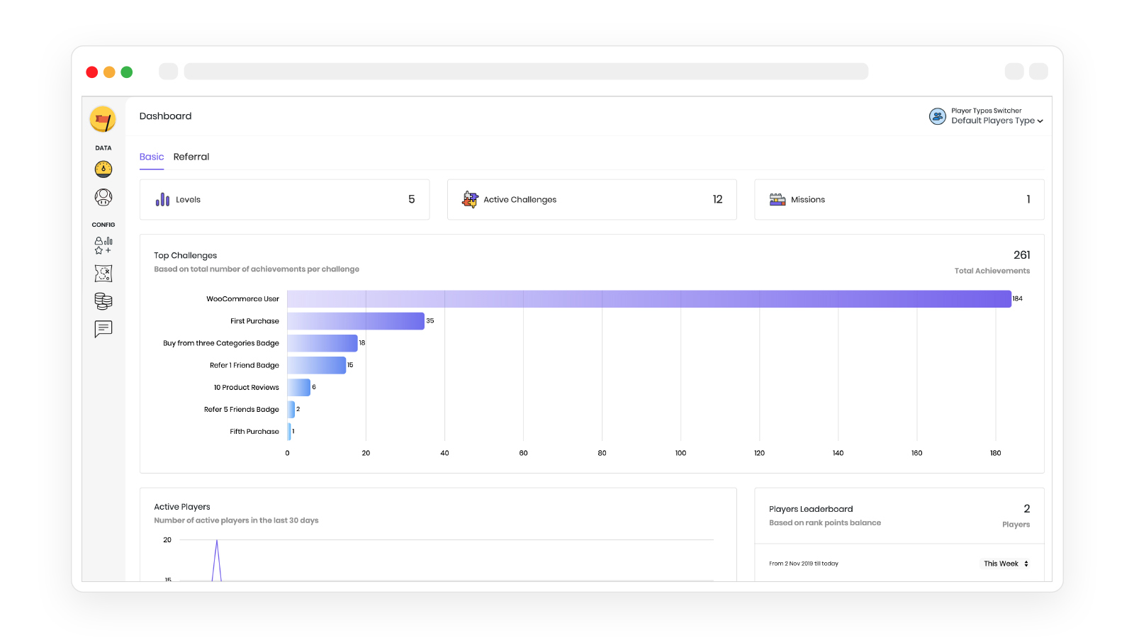Click the browser address bar
This screenshot has height=638, width=1134.
click(x=526, y=71)
